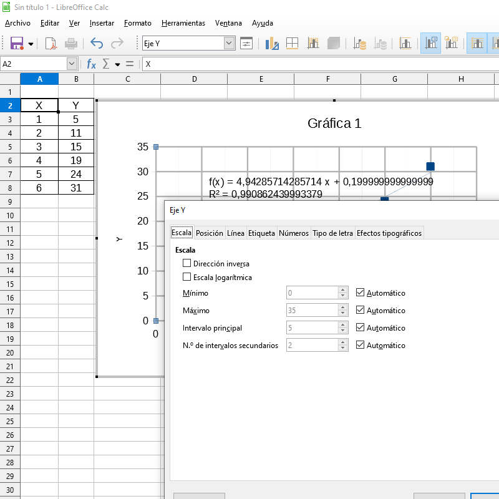
Task: Click the Chart Type icon
Action: pos(272,44)
